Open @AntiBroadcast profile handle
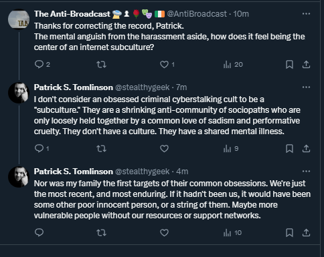This screenshot has height=257, width=324. pyautogui.click(x=197, y=14)
